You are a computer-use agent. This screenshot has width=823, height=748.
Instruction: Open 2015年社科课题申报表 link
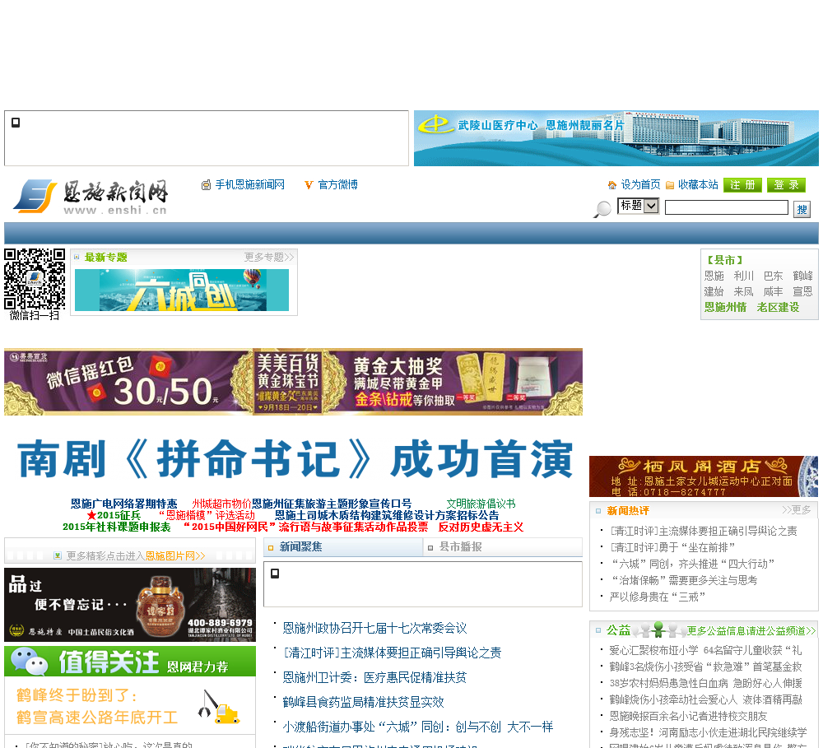click(117, 527)
